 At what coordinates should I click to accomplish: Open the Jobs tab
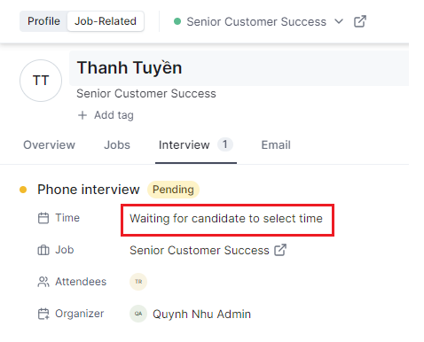117,145
